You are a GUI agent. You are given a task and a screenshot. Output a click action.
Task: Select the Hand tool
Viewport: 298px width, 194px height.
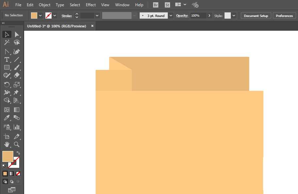7,144
